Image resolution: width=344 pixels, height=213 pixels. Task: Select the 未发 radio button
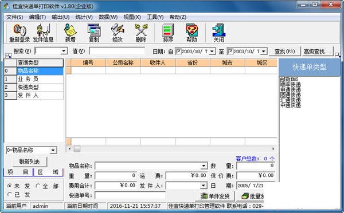pyautogui.click(x=9, y=186)
